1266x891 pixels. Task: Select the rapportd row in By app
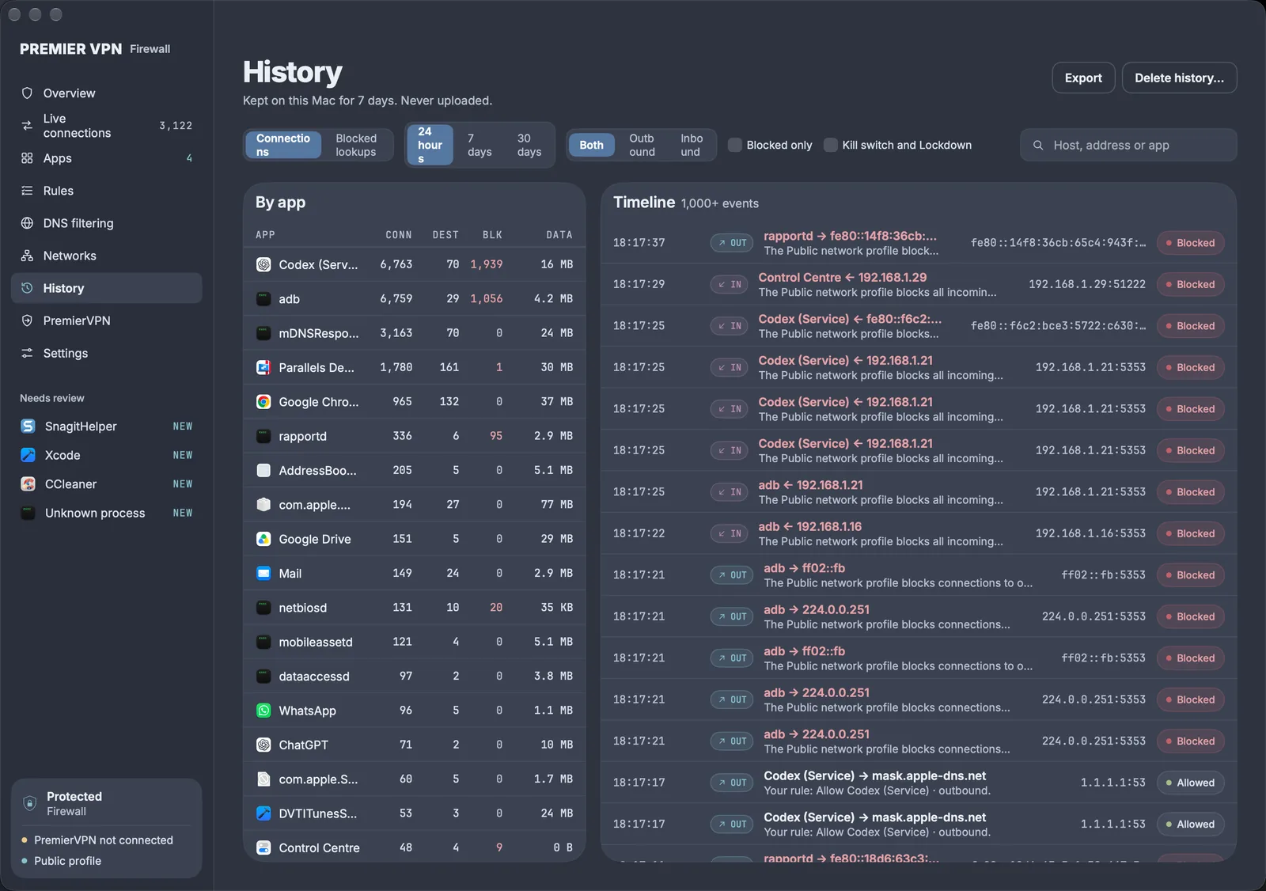(x=415, y=436)
